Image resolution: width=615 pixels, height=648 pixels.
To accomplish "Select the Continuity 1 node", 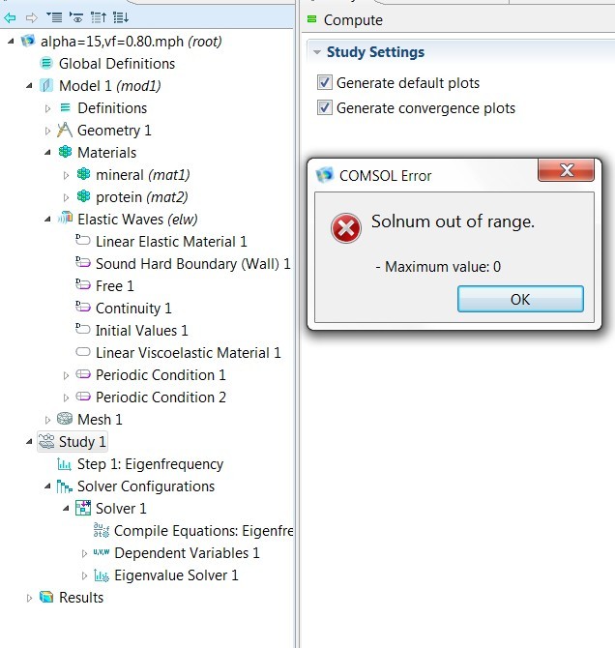I will coord(133,309).
